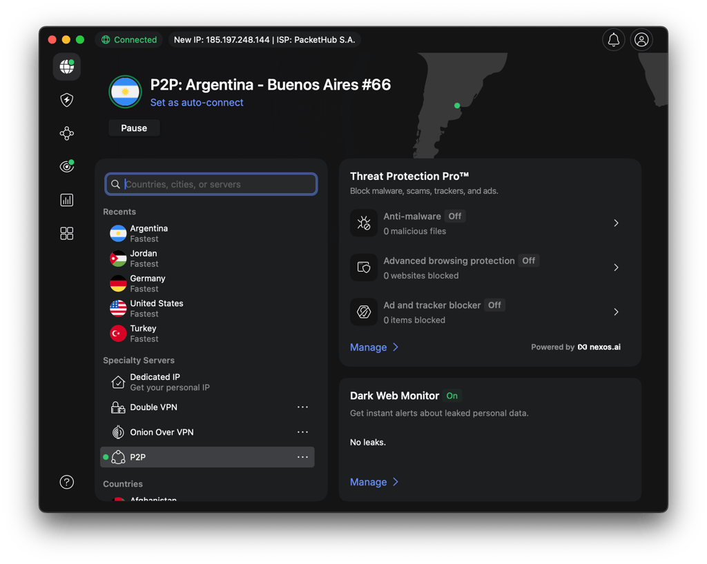This screenshot has height=564, width=707.
Task: Click Advanced browsing protection icon
Action: tap(364, 268)
